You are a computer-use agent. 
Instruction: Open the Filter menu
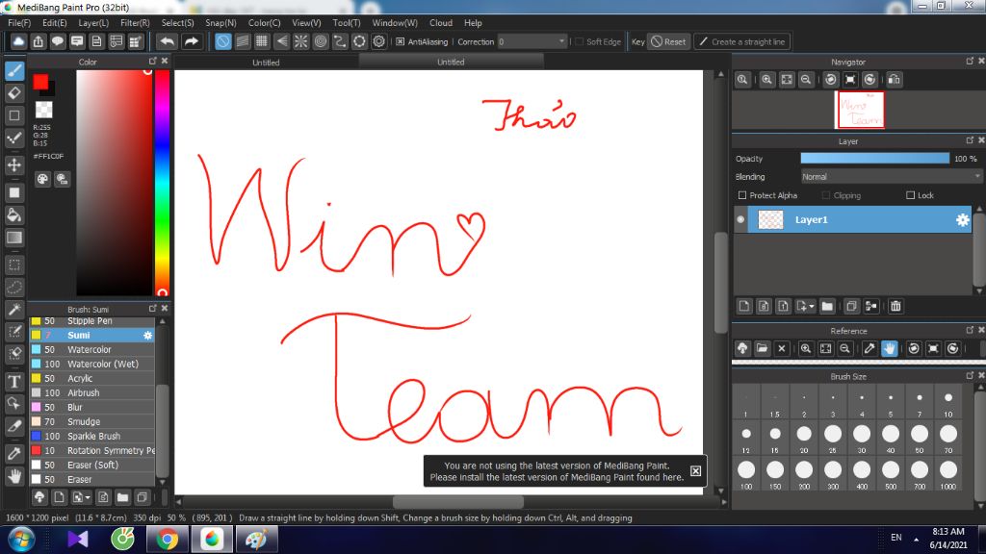(135, 23)
